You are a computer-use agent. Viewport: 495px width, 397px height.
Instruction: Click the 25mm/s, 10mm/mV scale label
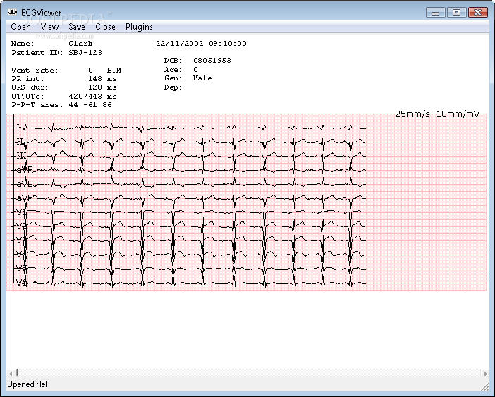tap(437, 114)
